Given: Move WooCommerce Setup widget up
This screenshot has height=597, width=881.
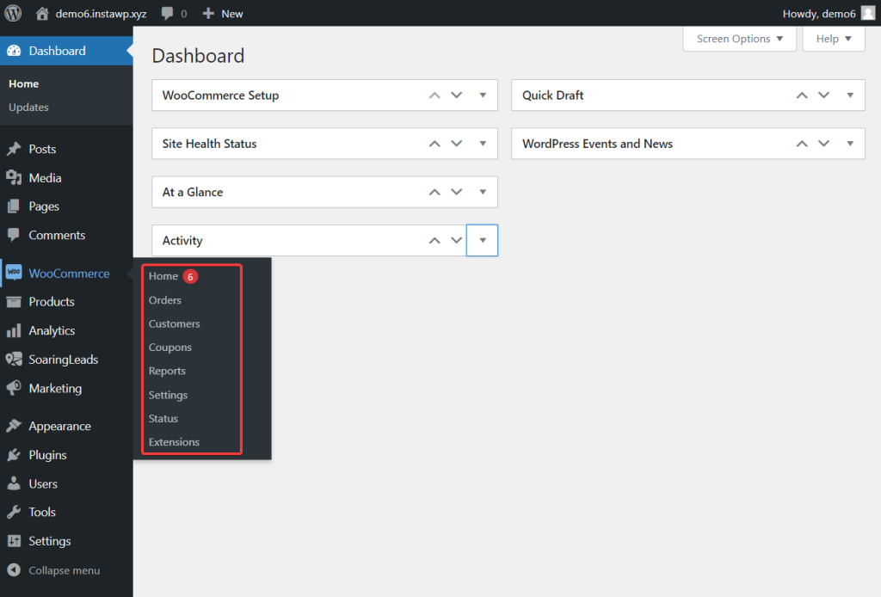Looking at the screenshot, I should pos(434,95).
